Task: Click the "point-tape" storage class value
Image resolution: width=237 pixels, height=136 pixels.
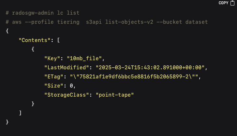Action: click(x=115, y=95)
